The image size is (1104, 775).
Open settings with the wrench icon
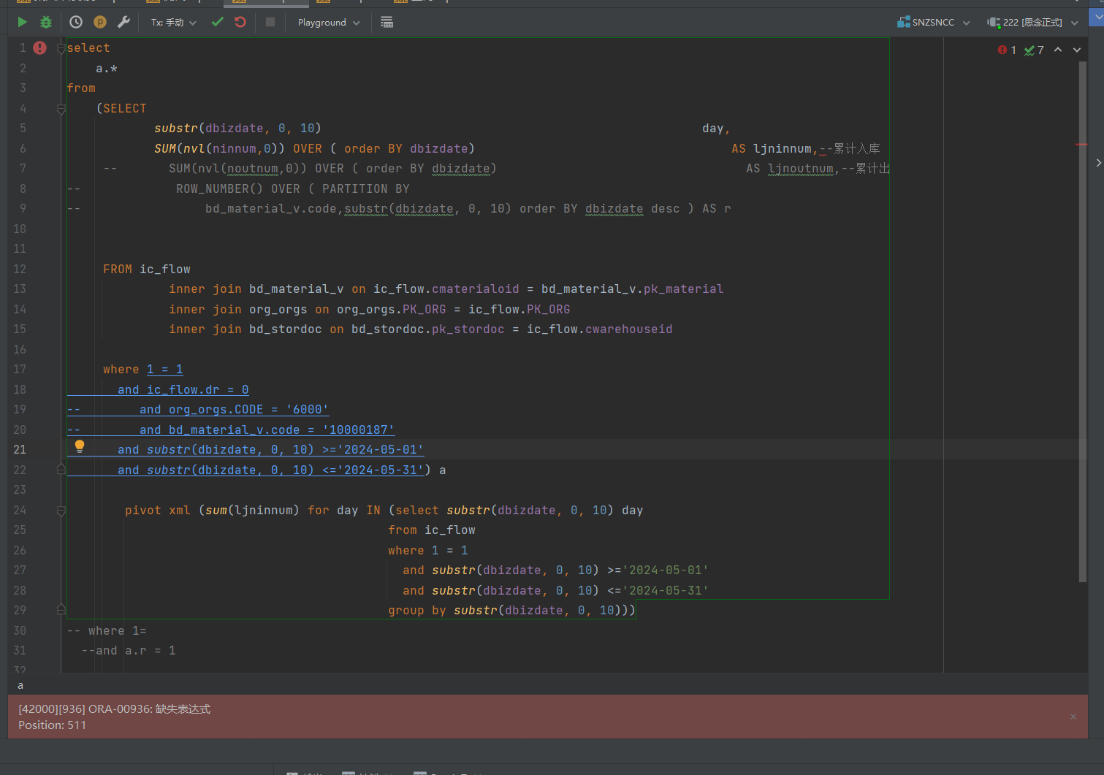(123, 22)
